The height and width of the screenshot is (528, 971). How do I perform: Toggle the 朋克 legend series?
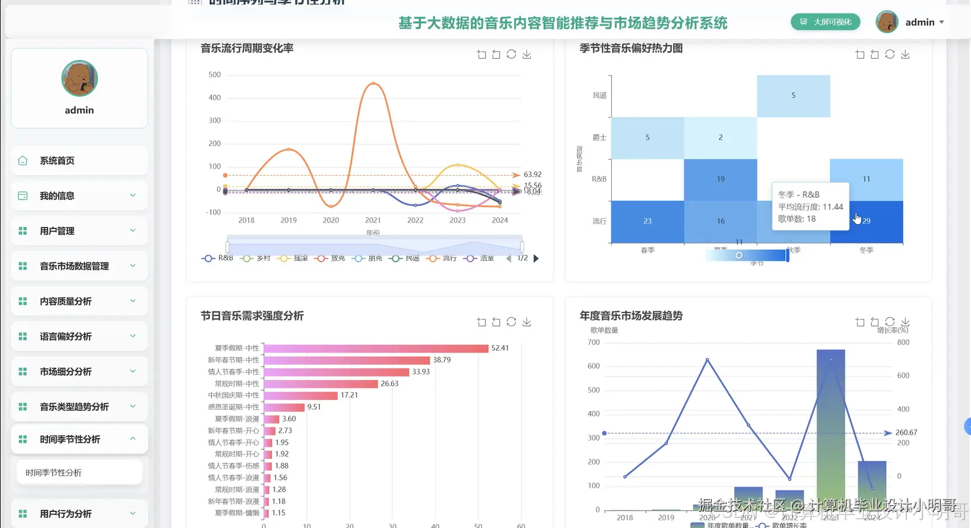(x=367, y=258)
